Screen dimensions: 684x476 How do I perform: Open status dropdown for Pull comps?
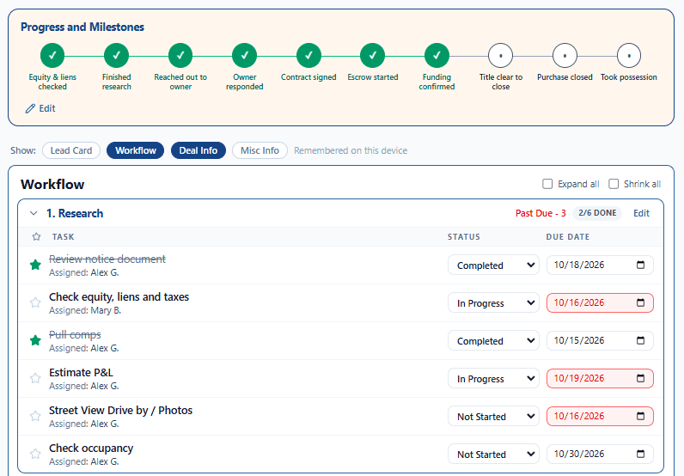(493, 340)
